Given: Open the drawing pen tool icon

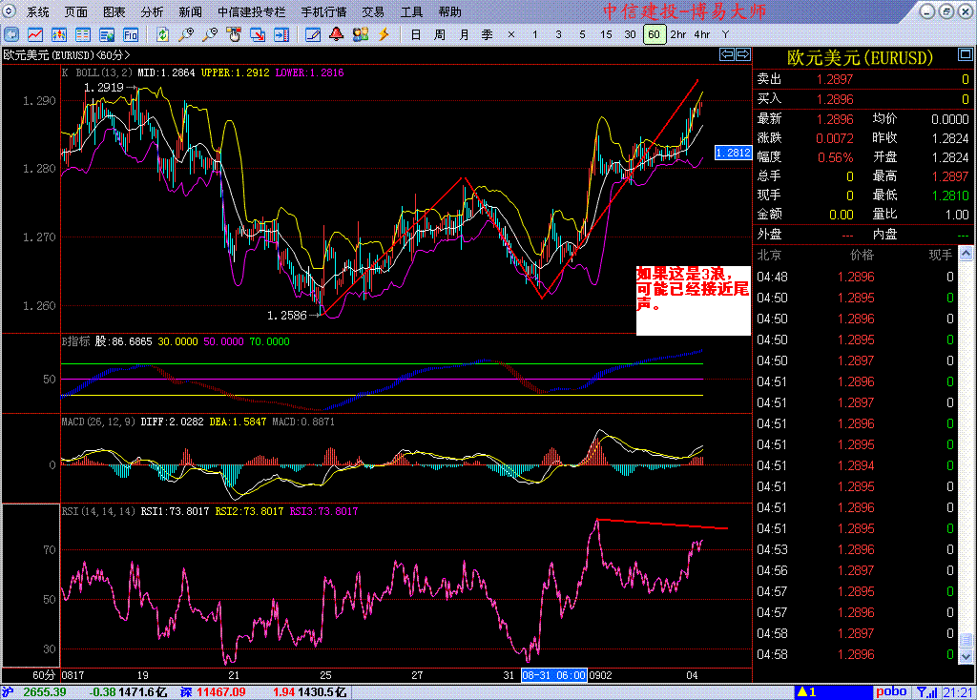Looking at the screenshot, I should coord(313,35).
